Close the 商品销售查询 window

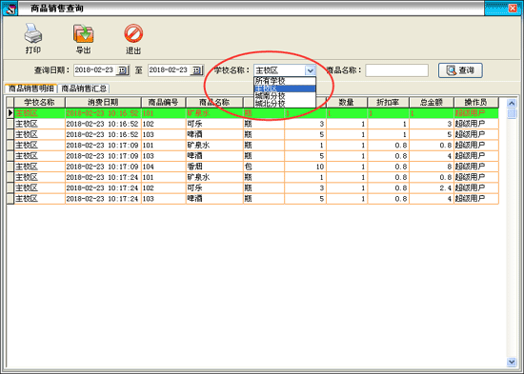(x=513, y=8)
